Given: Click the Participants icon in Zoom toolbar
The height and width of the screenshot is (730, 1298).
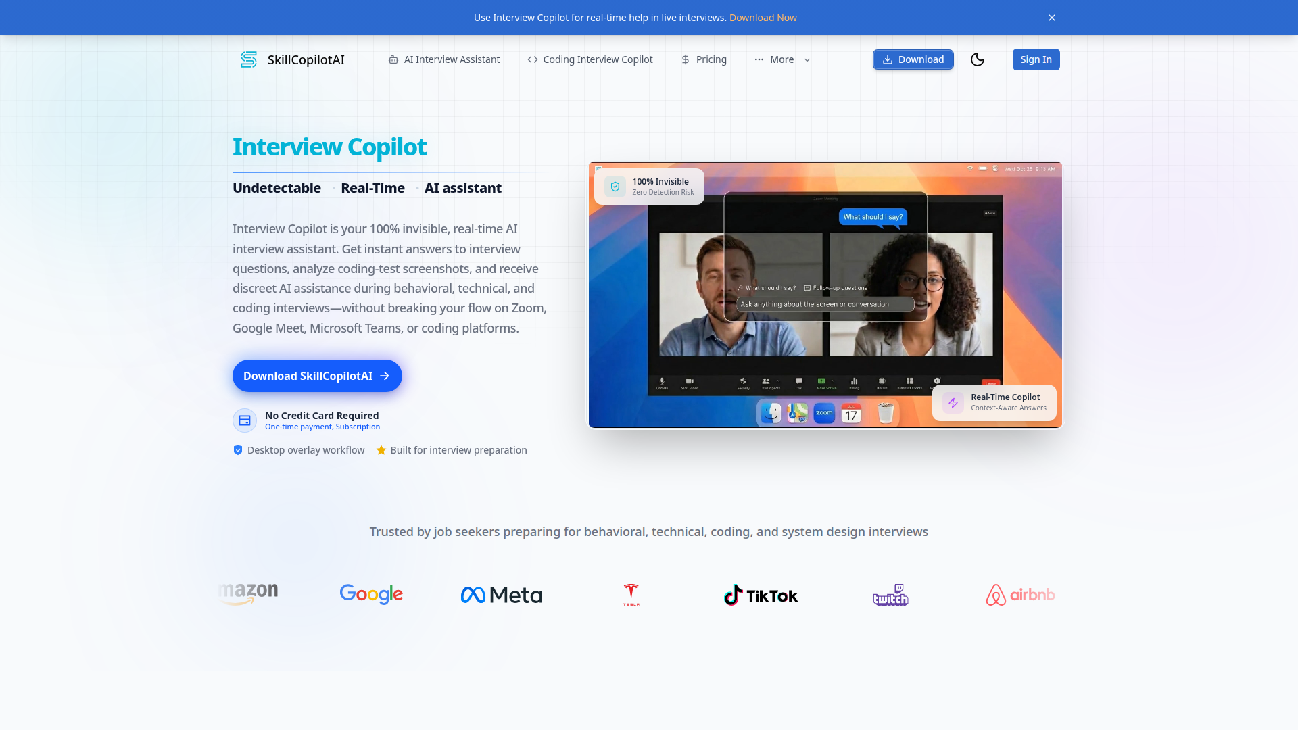Looking at the screenshot, I should [766, 382].
